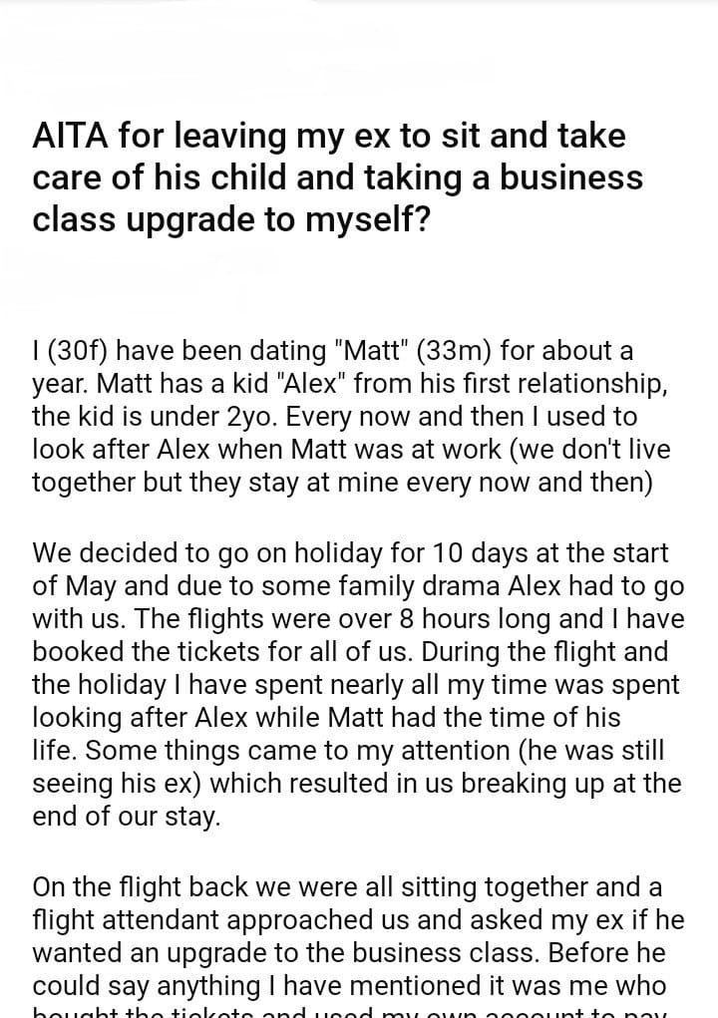This screenshot has width=718, height=1018.
Task: Click the text "(we don't live" in the first paragraph
Action: click(591, 450)
